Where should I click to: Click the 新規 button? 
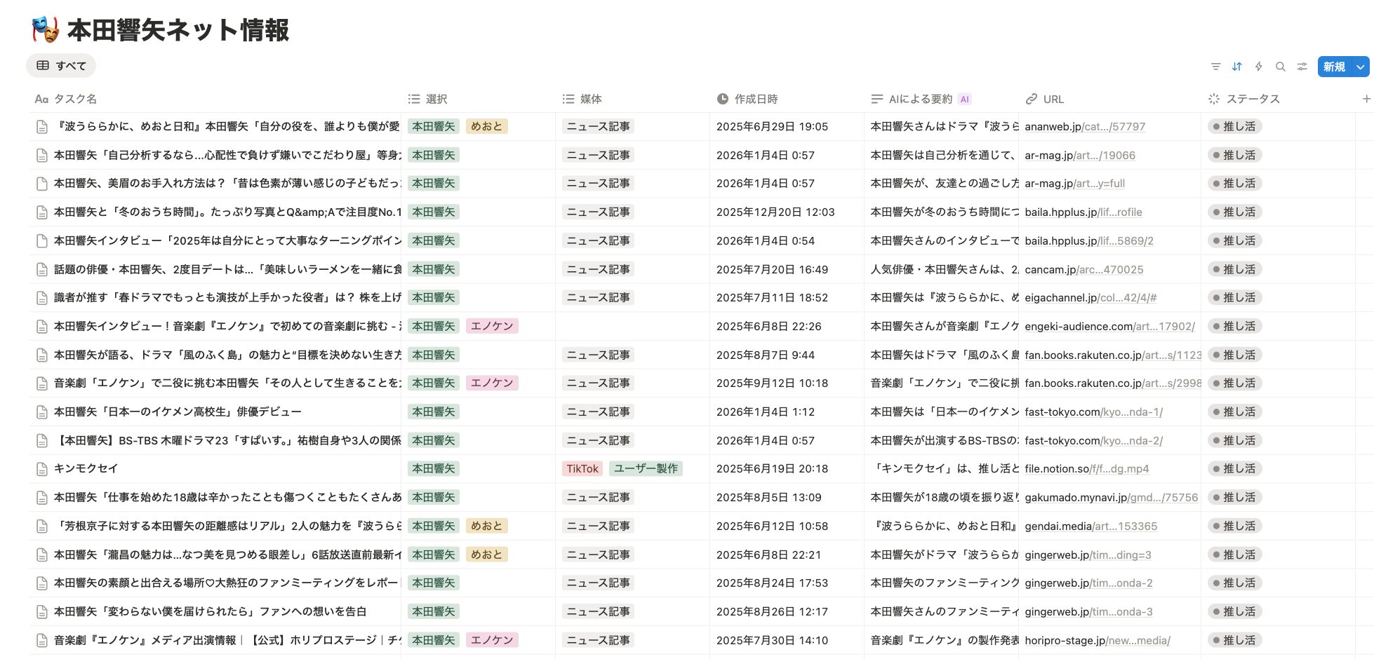[1334, 67]
